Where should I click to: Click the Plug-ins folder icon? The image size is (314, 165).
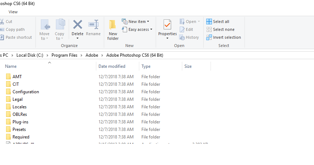point(8,122)
